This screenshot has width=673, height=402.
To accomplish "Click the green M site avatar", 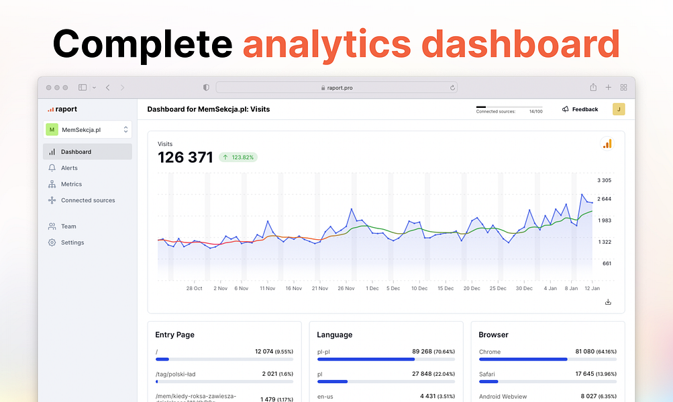I will click(x=52, y=129).
